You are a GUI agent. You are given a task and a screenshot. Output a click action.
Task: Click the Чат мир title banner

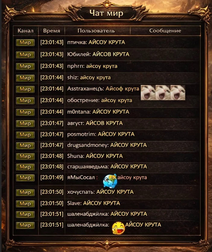pyautogui.click(x=106, y=13)
